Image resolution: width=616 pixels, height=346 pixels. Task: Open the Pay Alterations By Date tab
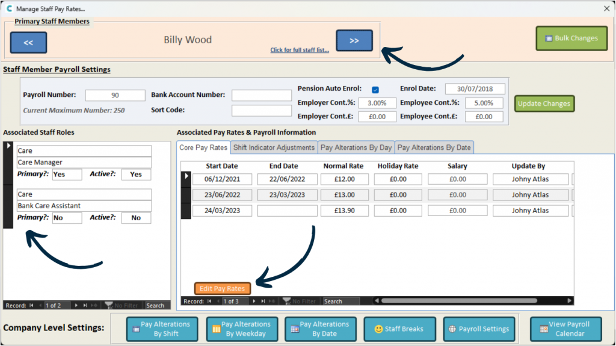pos(434,147)
